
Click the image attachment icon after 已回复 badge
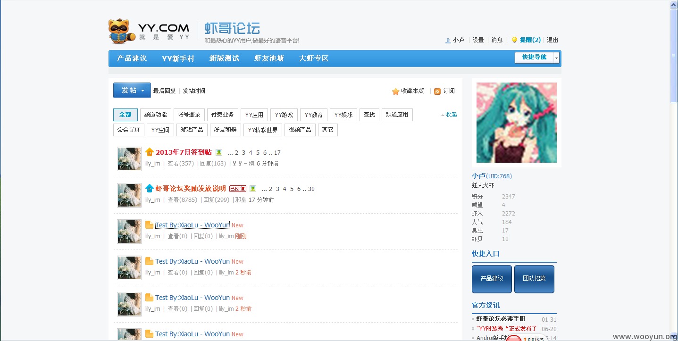253,189
